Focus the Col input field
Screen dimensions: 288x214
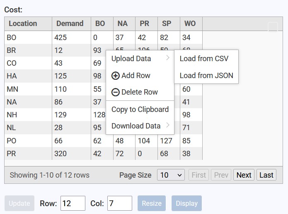[120, 203]
